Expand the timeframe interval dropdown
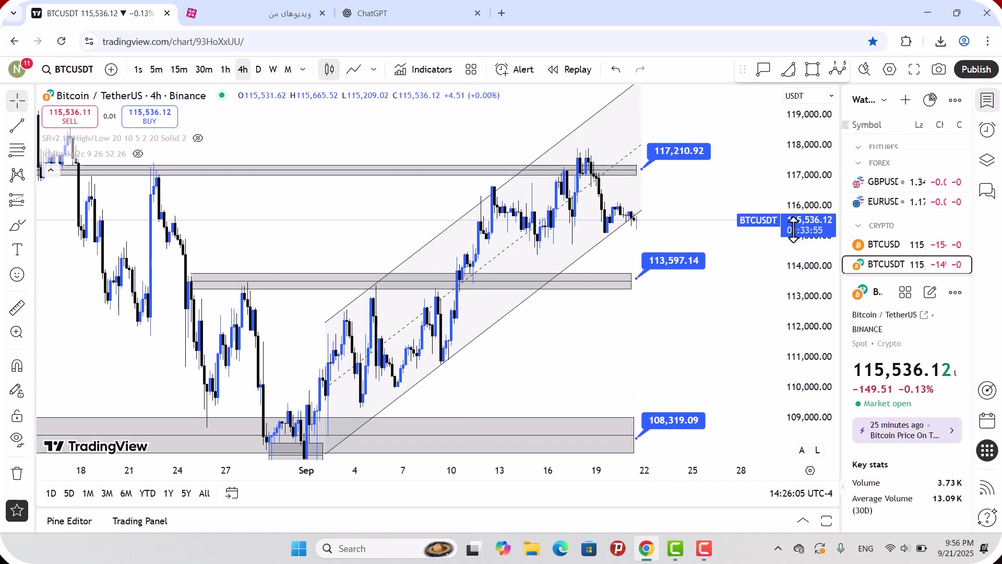The width and height of the screenshot is (1002, 564). pos(303,69)
